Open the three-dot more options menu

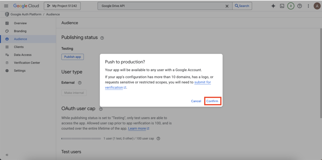click(x=308, y=6)
